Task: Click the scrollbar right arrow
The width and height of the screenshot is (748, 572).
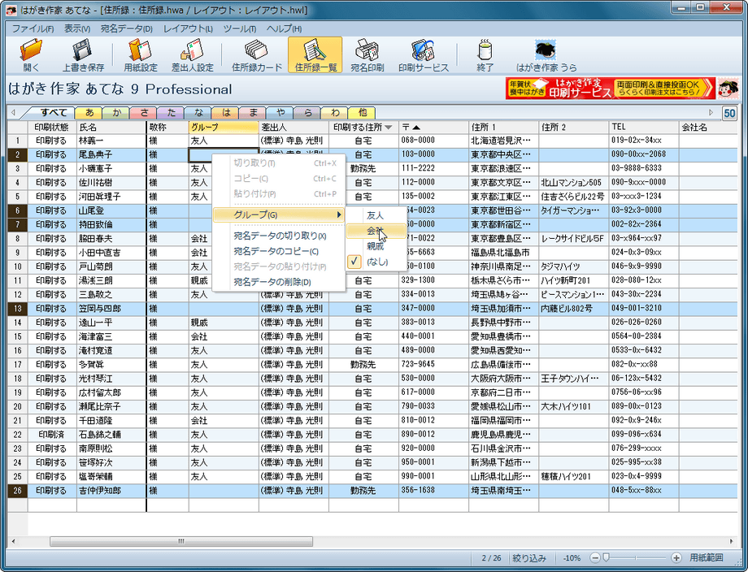Action: point(731,541)
